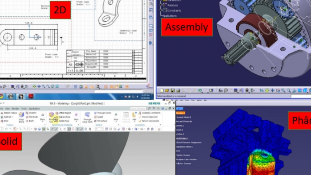311x175 pixels.
Task: Click Draft command in NX Feature group
Action: click(30, 121)
